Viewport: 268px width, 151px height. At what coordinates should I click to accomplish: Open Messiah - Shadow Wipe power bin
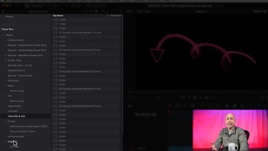(27, 50)
